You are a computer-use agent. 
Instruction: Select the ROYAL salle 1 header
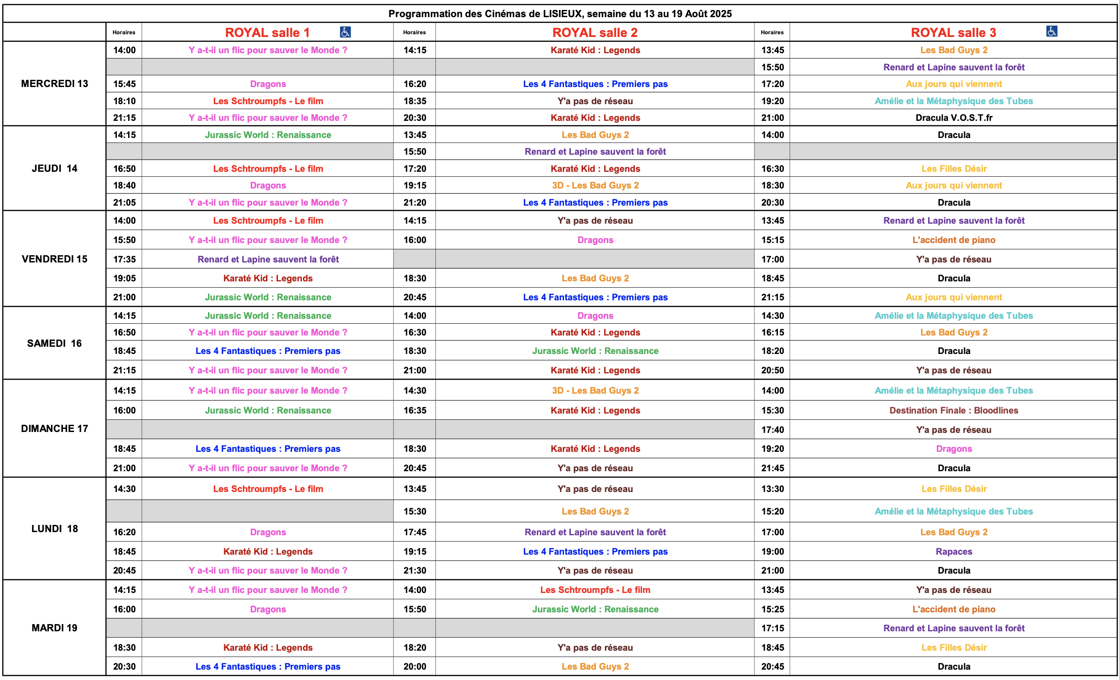click(x=267, y=32)
